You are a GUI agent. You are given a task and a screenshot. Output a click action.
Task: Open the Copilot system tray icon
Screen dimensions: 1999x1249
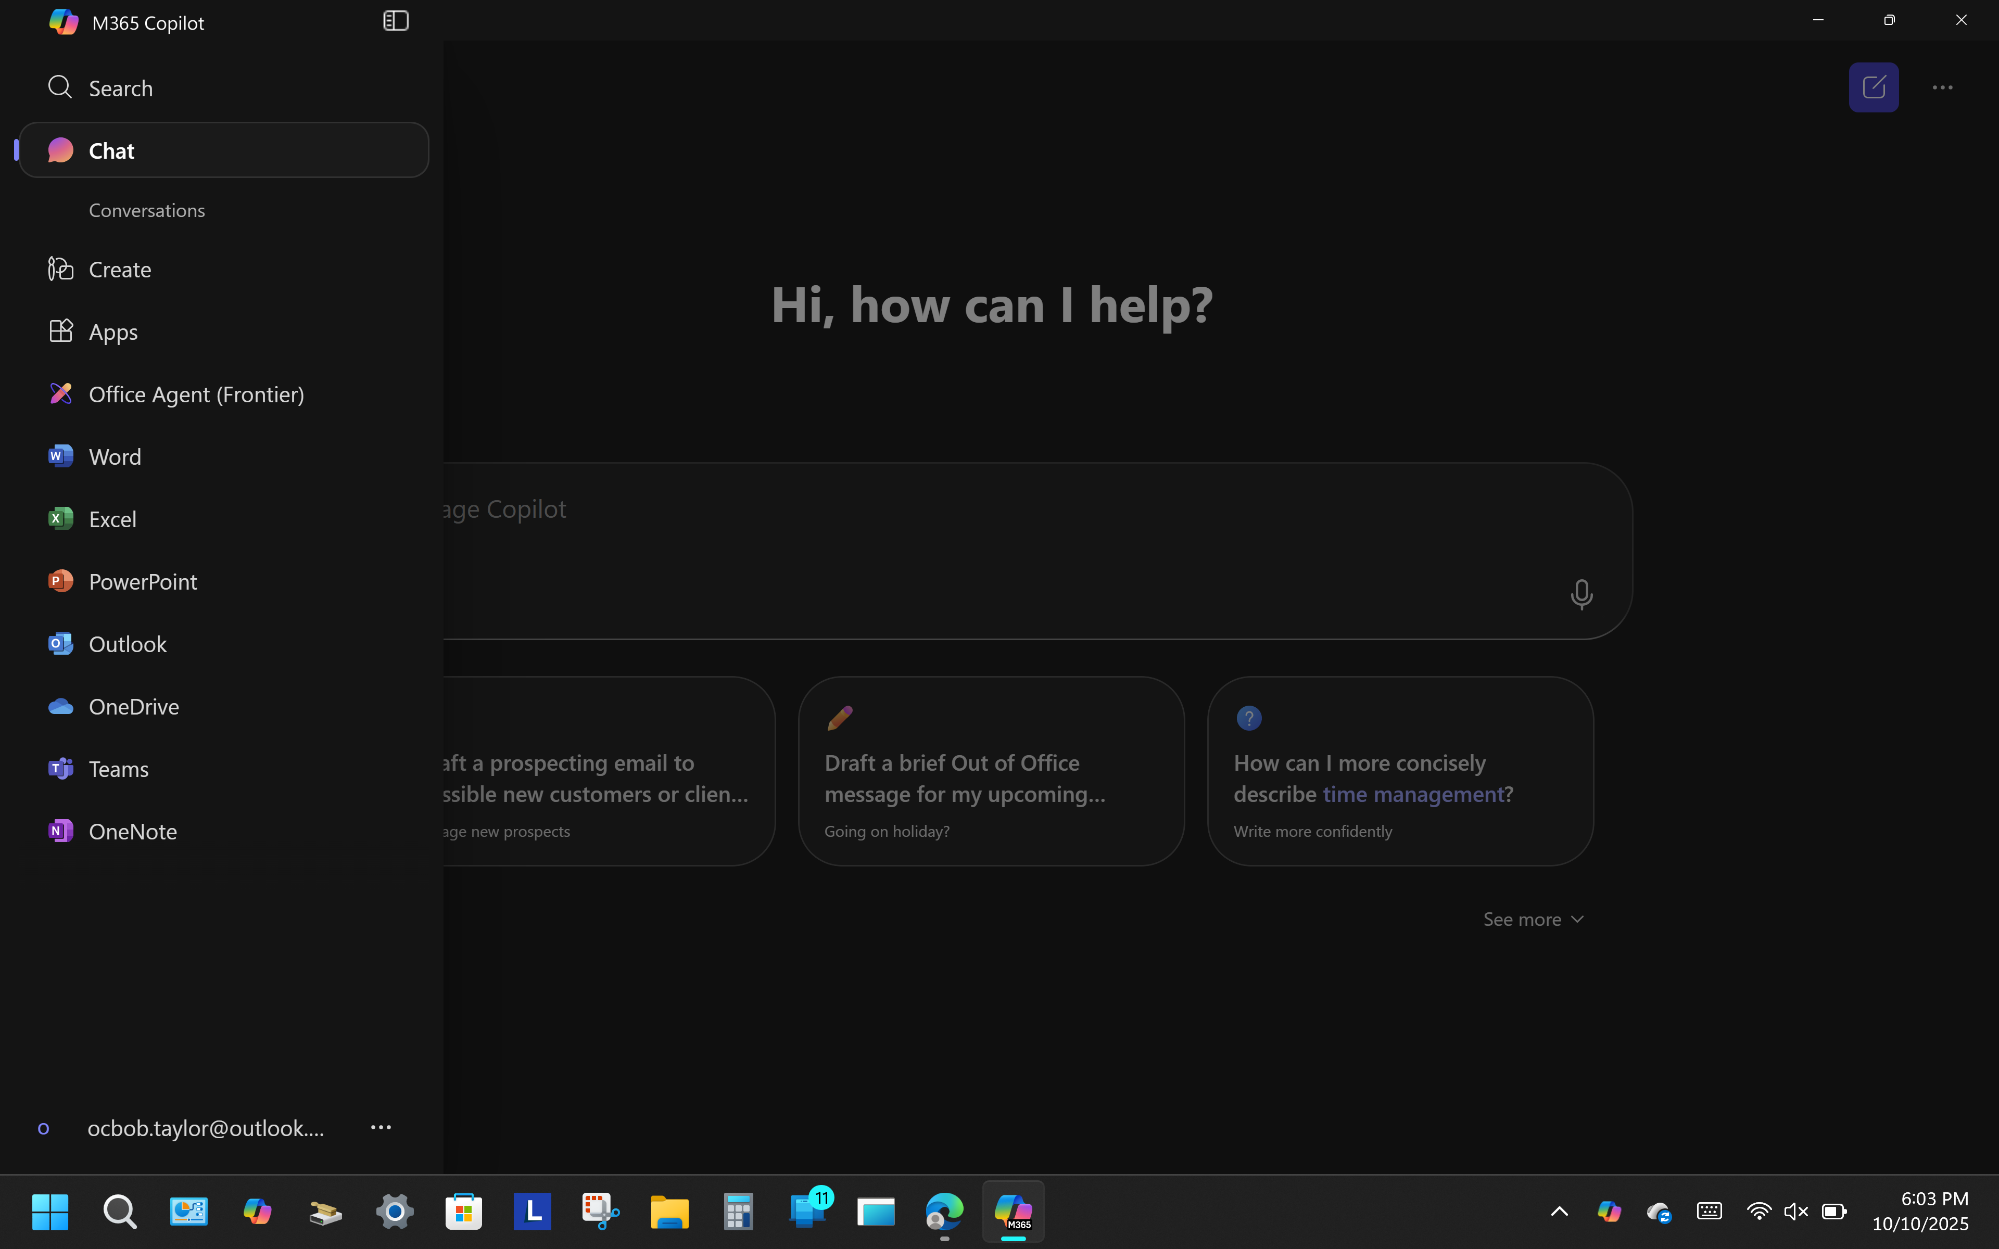[1609, 1212]
